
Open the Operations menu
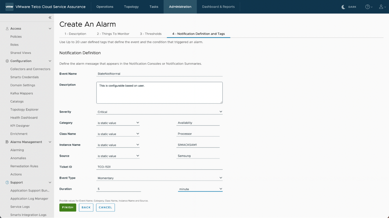tap(105, 7)
